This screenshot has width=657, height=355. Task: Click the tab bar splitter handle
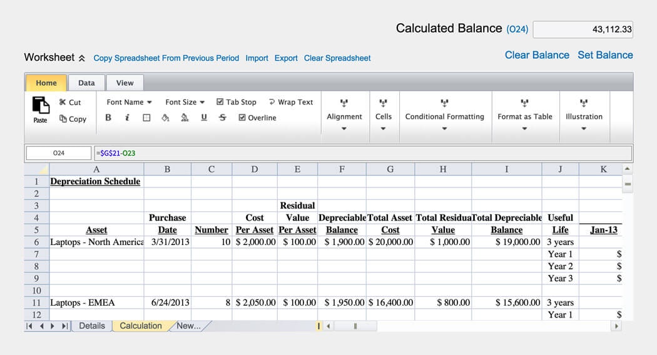coord(319,326)
